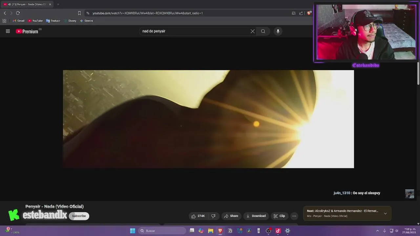Download the video
The width and height of the screenshot is (420, 236).
coord(256,216)
